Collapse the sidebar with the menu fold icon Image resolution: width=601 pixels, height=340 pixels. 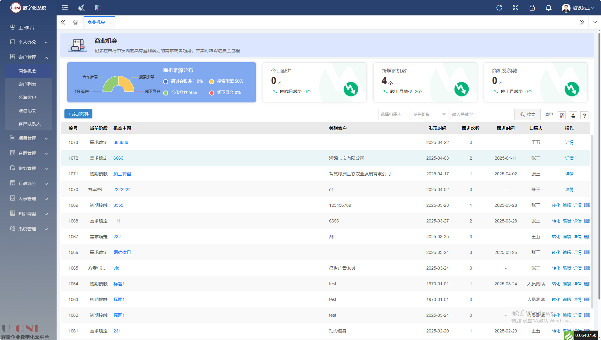pyautogui.click(x=65, y=8)
